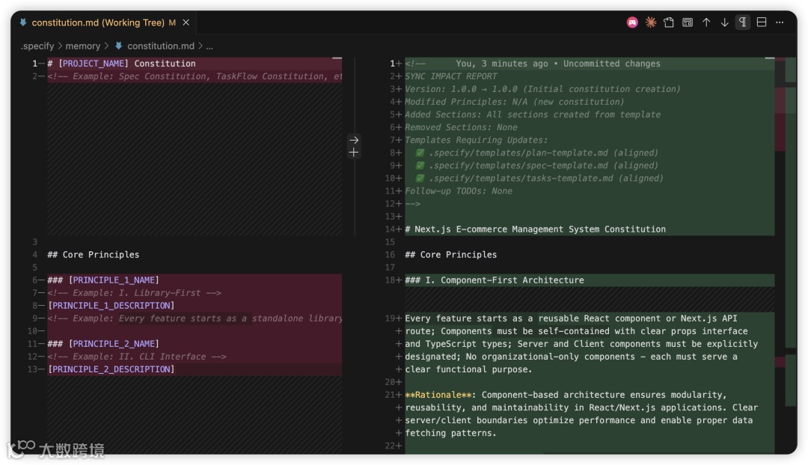Toggle the inline diff view layout button
The height and width of the screenshot is (465, 808).
click(x=762, y=22)
